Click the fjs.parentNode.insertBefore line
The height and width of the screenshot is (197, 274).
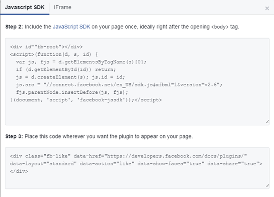click(x=72, y=92)
